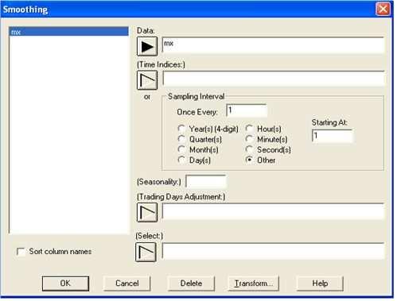Click into the Time Indices input field

[273, 79]
